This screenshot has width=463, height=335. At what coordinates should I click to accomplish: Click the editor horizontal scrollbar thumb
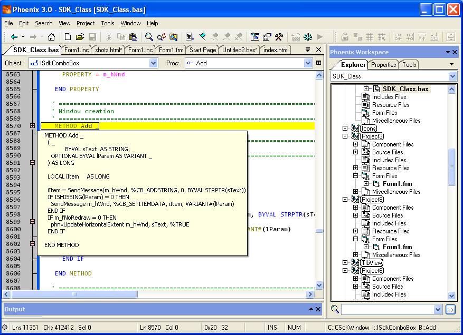[74, 294]
